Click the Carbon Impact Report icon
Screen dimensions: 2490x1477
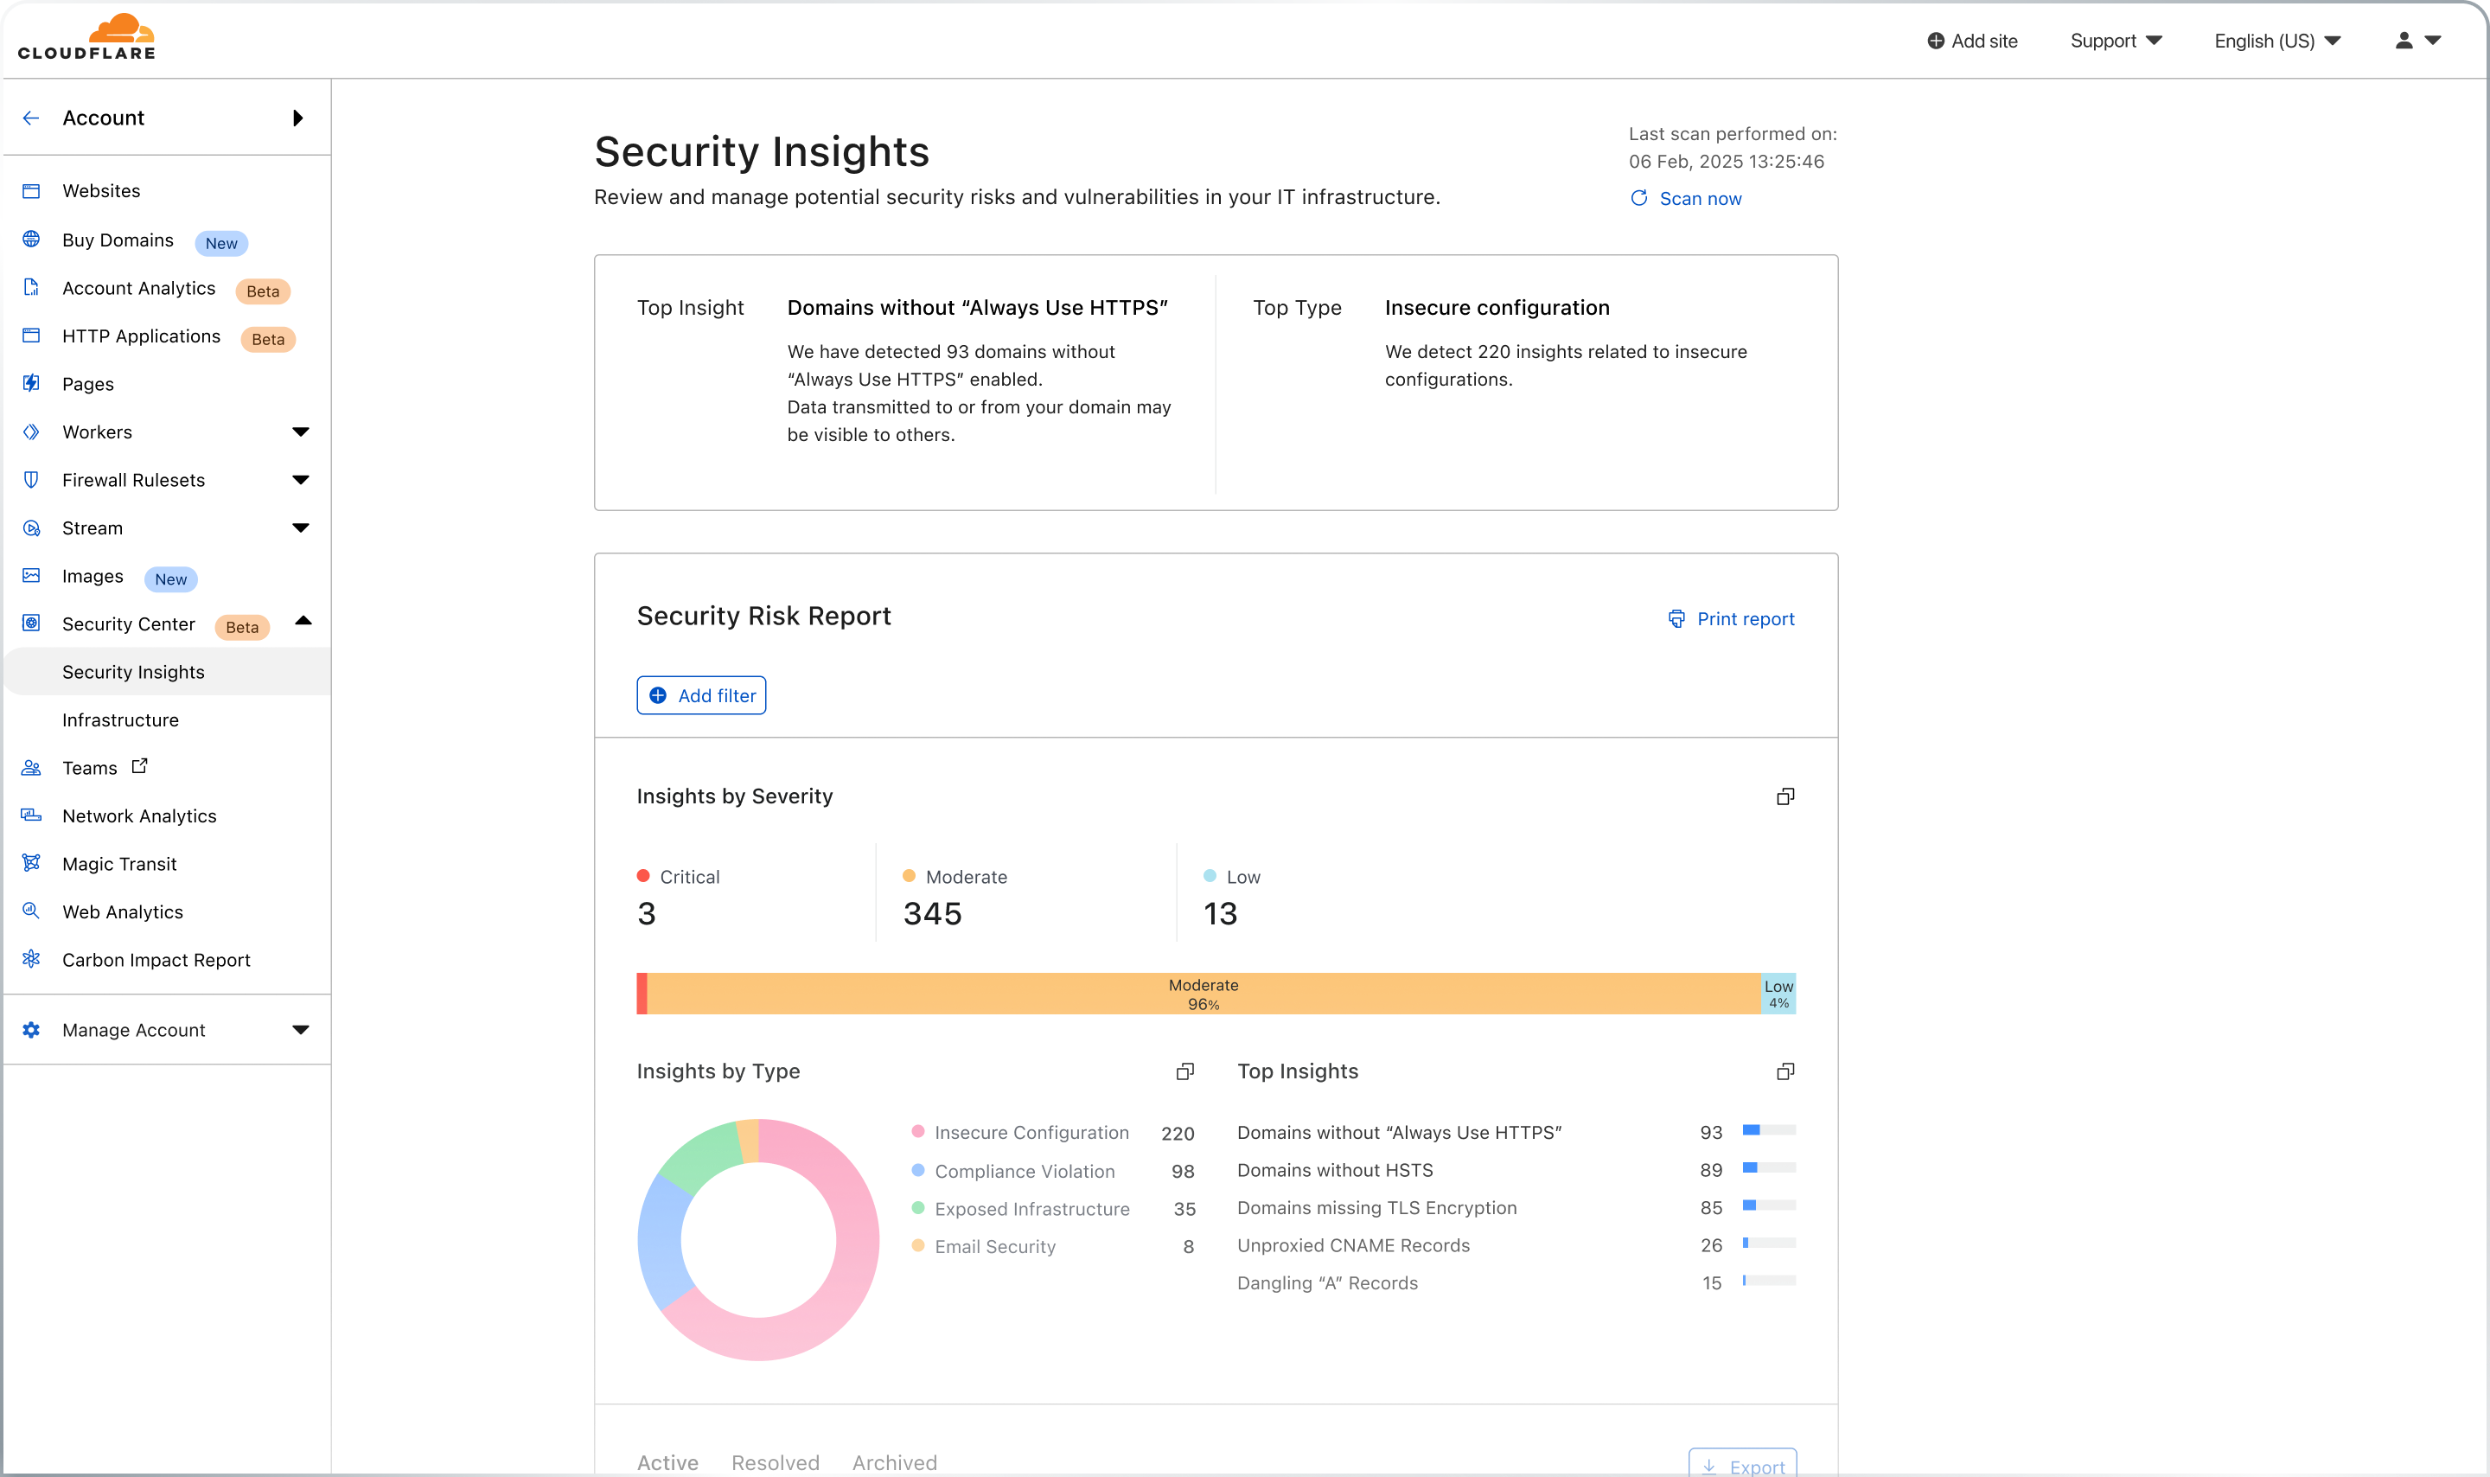coord(32,960)
